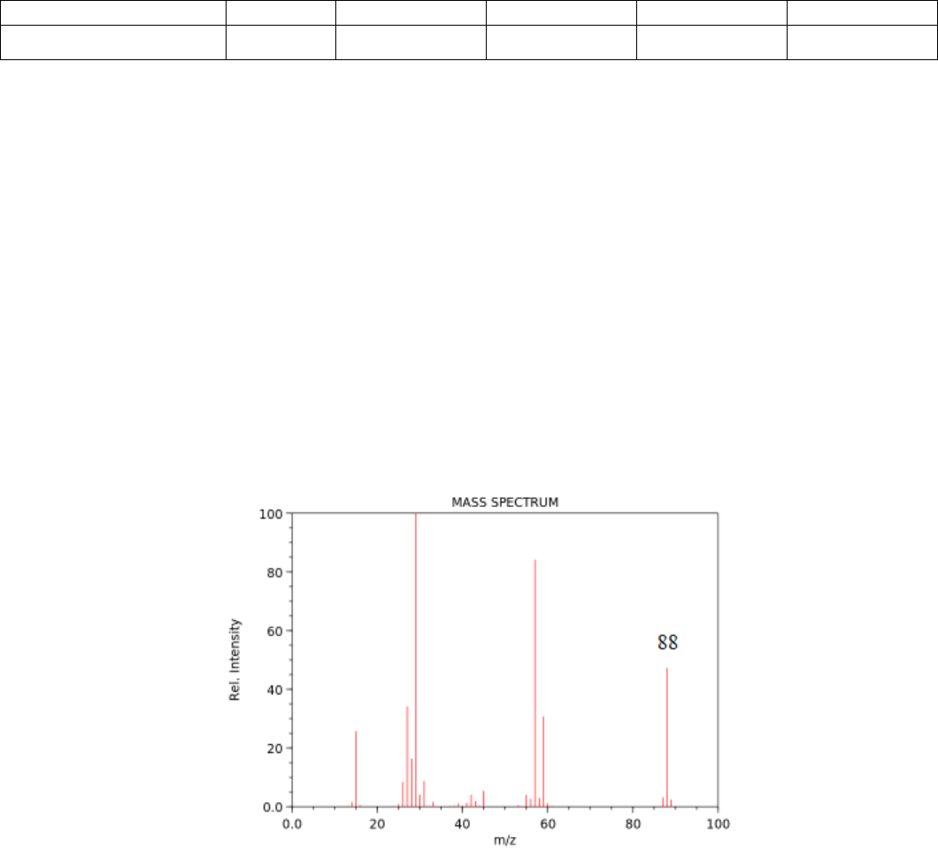Select the molecular ion peak below the 88 label
The image size is (938, 852).
click(x=667, y=734)
